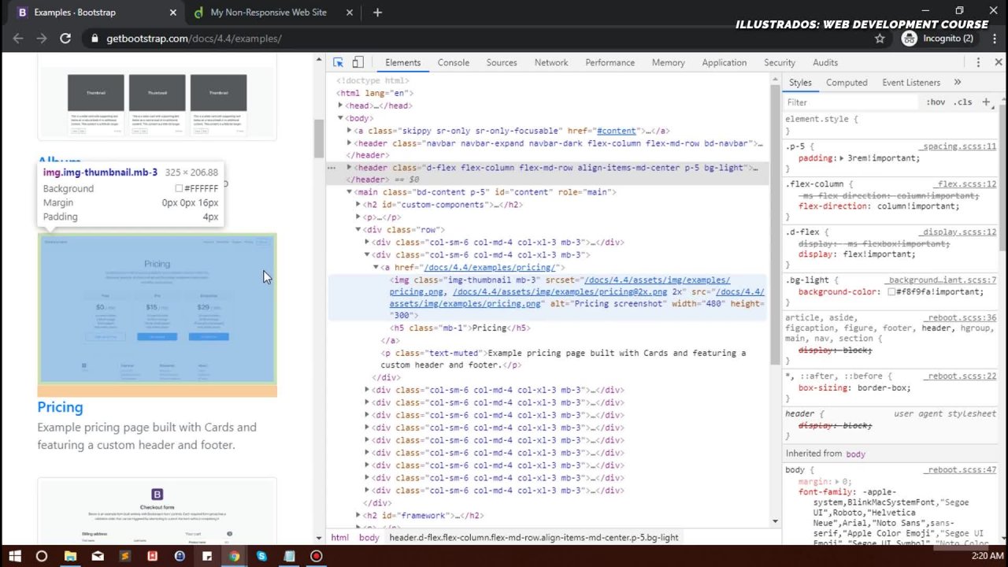
Task: Open Skype from the taskbar
Action: (x=262, y=556)
